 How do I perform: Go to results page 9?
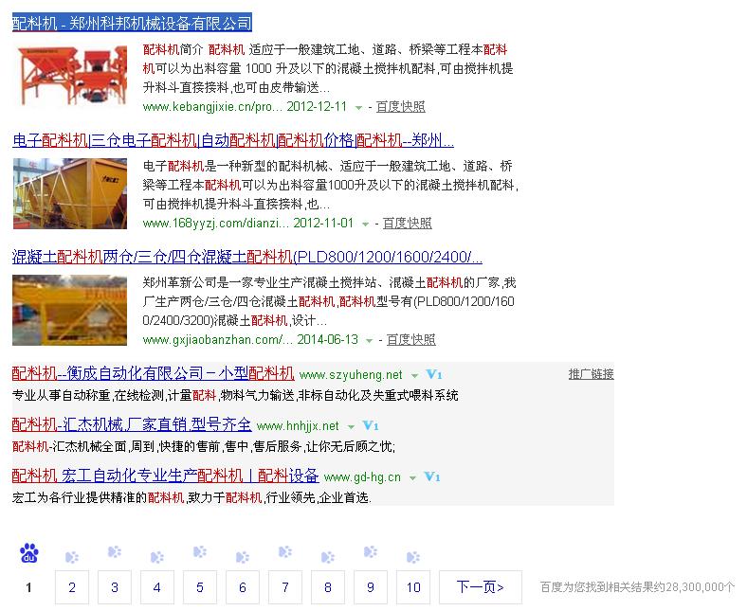(371, 587)
